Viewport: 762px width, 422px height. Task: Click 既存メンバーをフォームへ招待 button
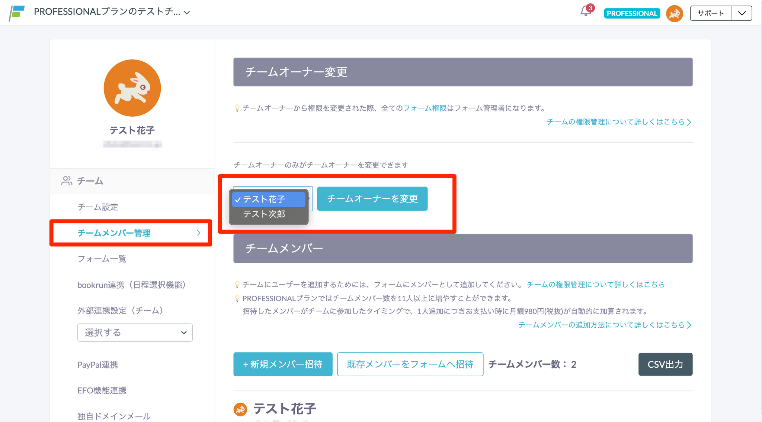tap(410, 364)
